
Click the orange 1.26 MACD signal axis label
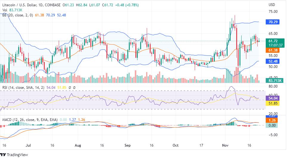tap(272, 120)
